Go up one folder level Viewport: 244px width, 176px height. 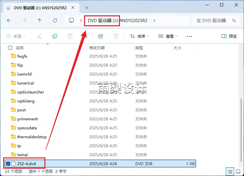pyautogui.click(x=40, y=20)
